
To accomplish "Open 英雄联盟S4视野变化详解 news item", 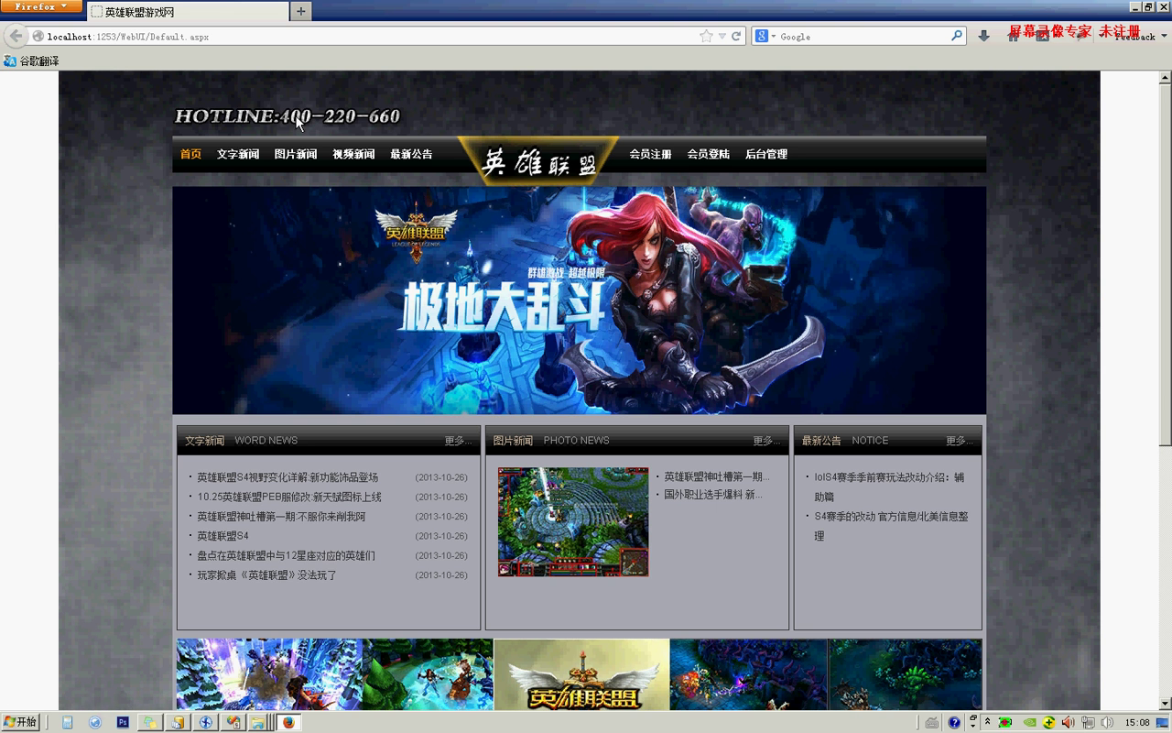I will pyautogui.click(x=288, y=477).
